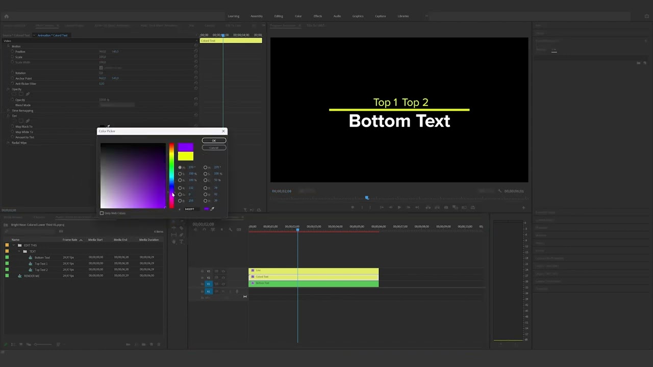
Task: Select the Hand tool
Action: (174, 242)
